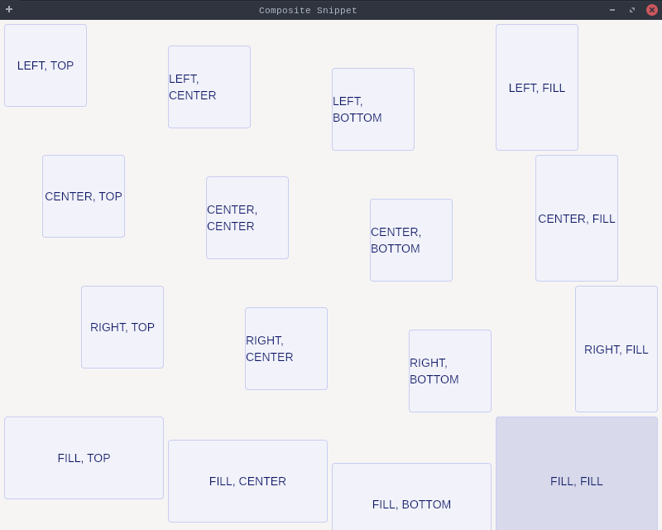Select the LEFT, BOTTOM button
Screen dimensions: 662x530
(x=373, y=109)
